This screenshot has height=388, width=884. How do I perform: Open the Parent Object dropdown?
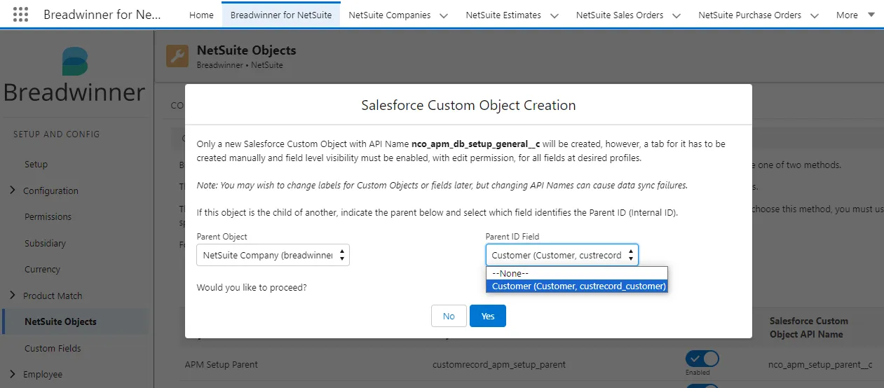click(x=273, y=255)
